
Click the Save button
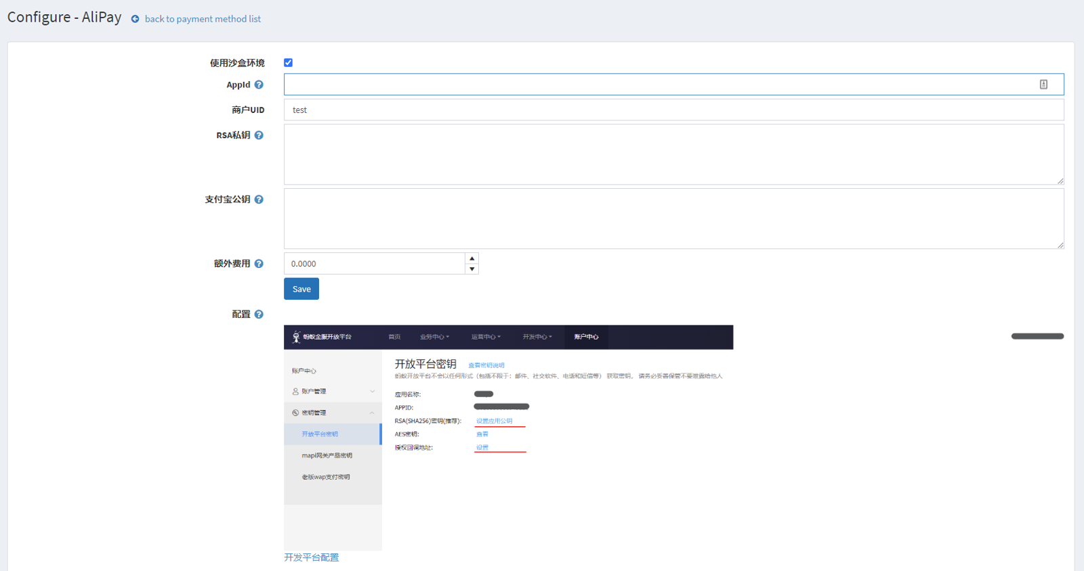coord(301,289)
